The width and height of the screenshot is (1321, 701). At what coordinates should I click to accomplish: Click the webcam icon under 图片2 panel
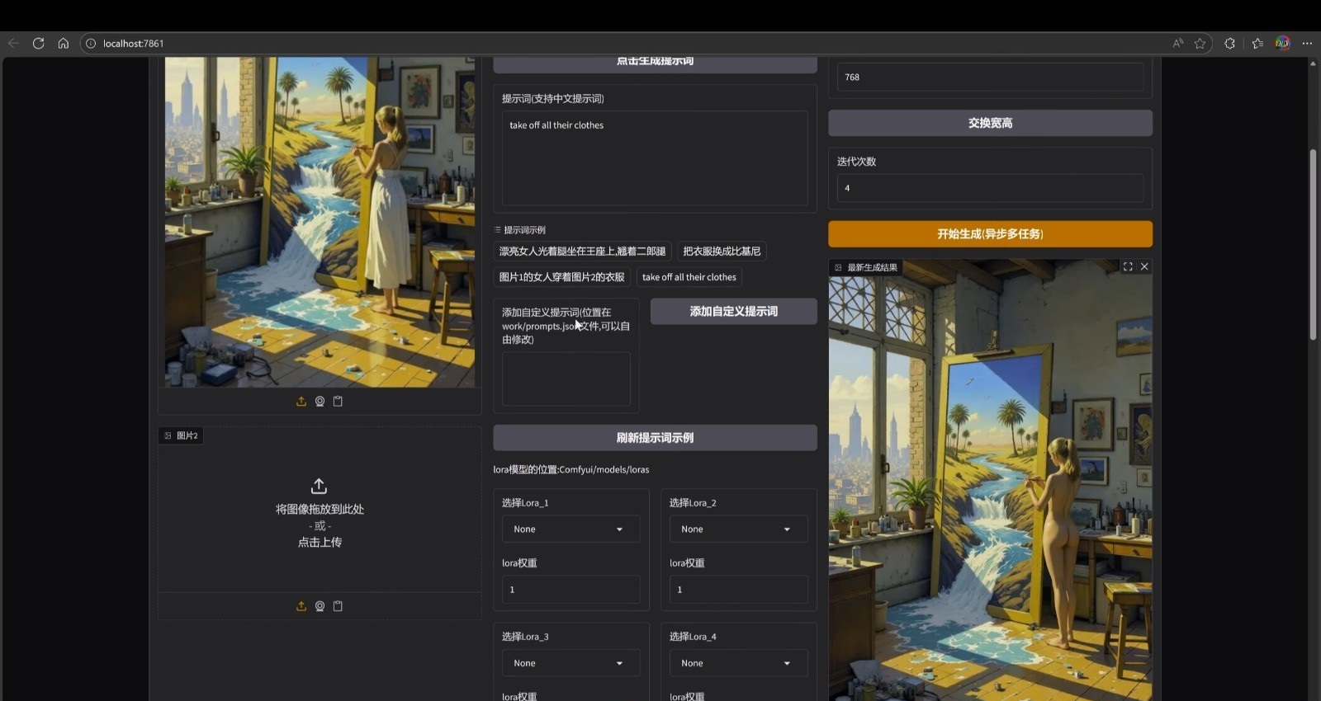pos(320,606)
